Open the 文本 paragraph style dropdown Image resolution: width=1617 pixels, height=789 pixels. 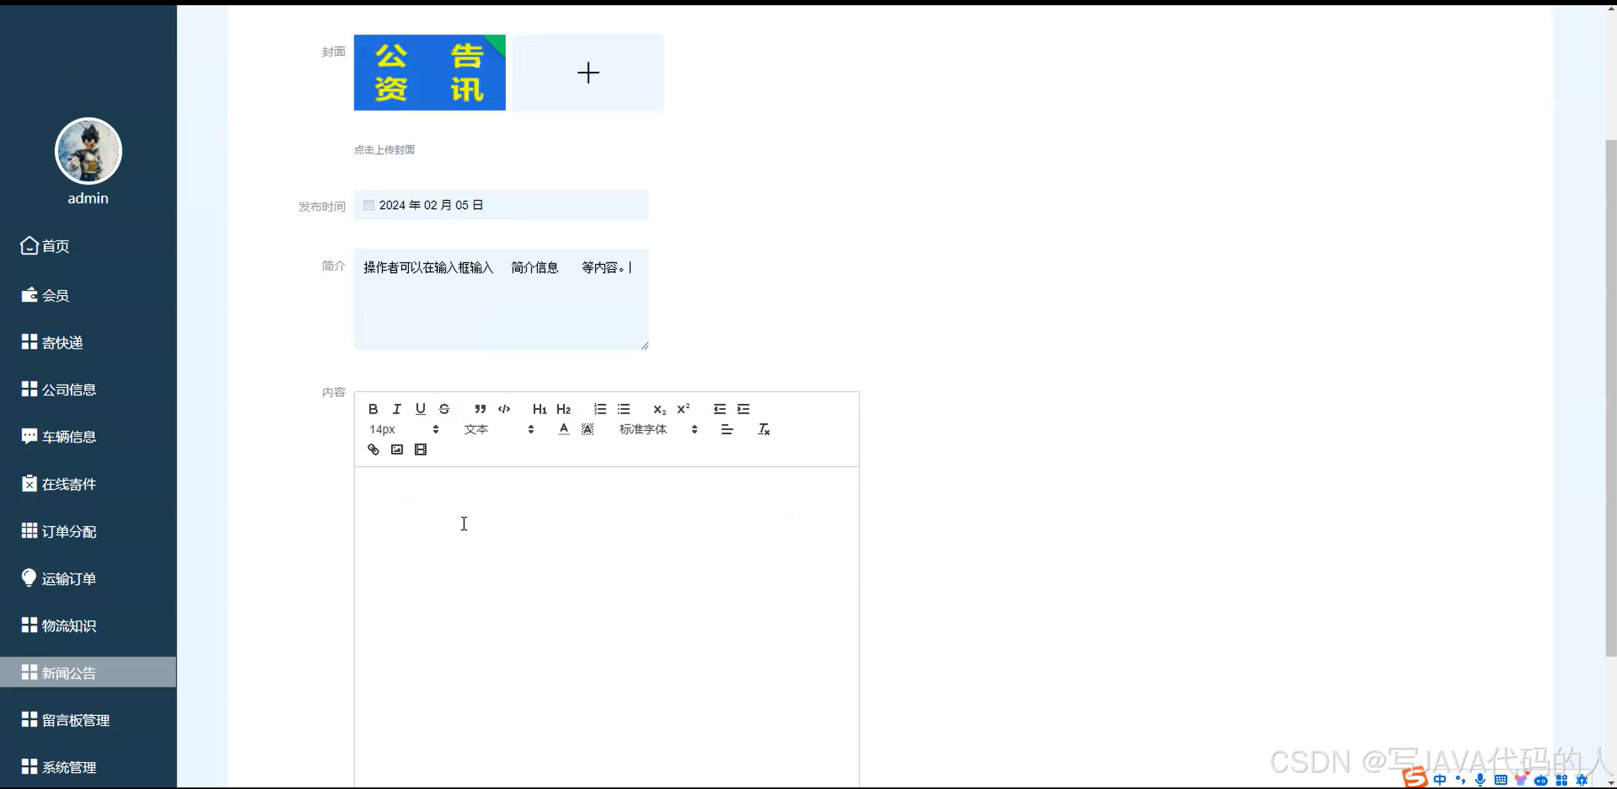[x=496, y=430]
